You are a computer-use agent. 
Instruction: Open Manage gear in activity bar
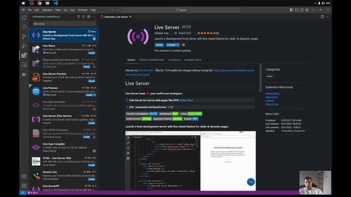pos(24,186)
